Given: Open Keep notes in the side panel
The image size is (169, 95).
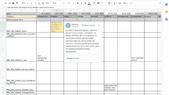Looking at the screenshot, I should [166, 12].
